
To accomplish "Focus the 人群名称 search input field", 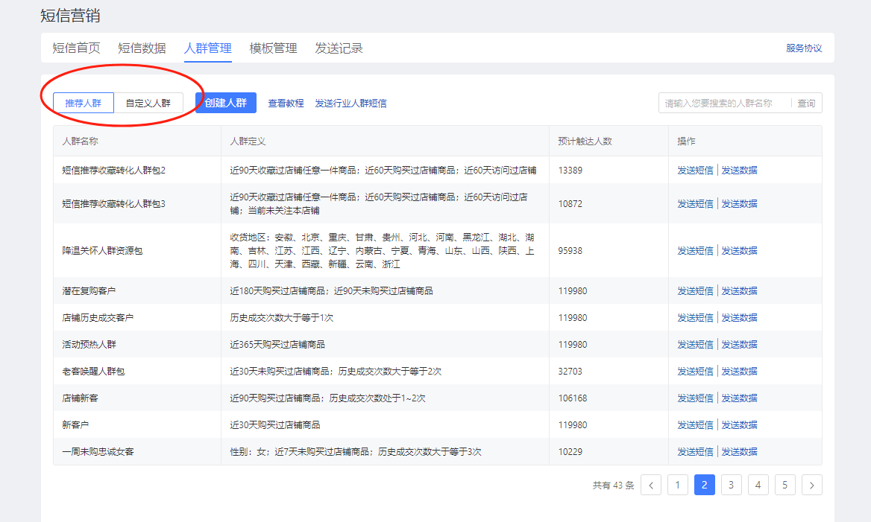I will coord(724,104).
